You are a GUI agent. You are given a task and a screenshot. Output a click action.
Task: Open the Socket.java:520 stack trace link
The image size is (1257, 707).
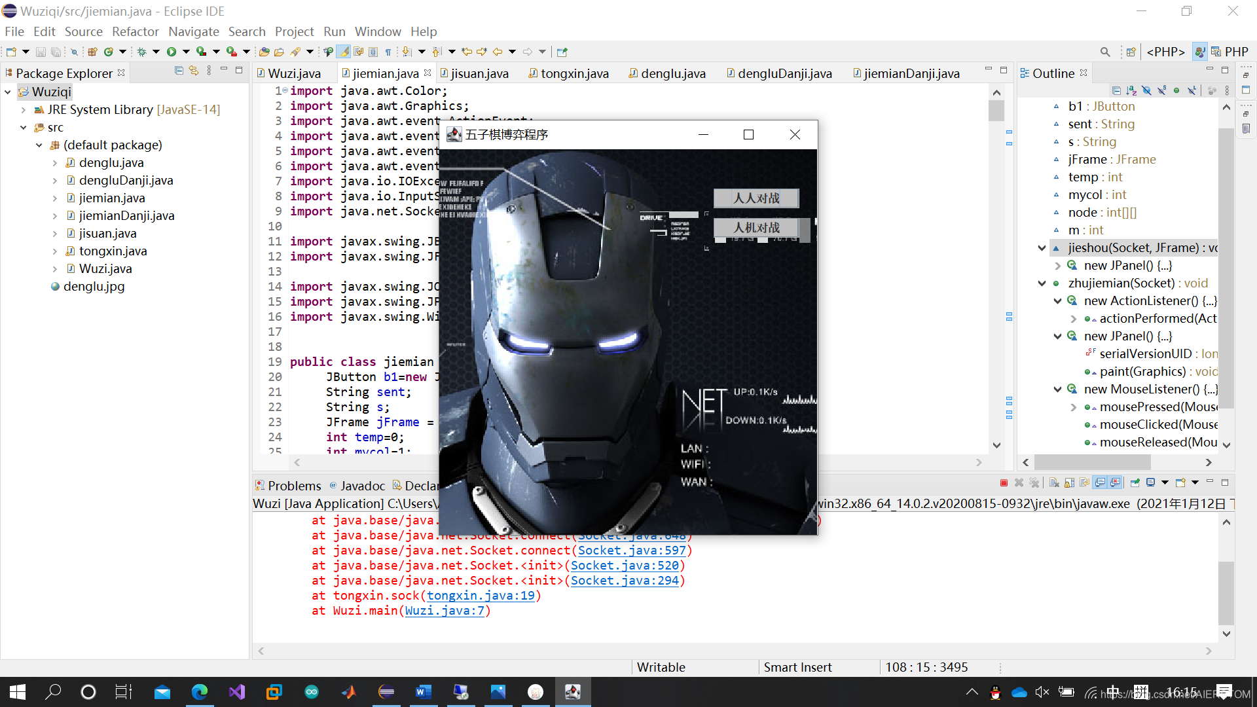(625, 566)
